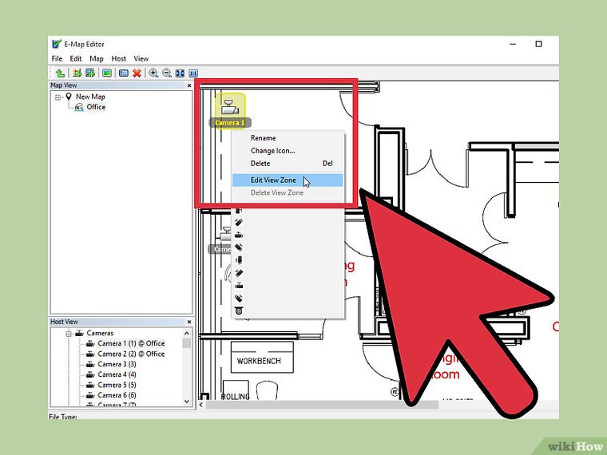Image resolution: width=607 pixels, height=455 pixels.
Task: Click Host View scrollbar down arrow
Action: (x=187, y=402)
